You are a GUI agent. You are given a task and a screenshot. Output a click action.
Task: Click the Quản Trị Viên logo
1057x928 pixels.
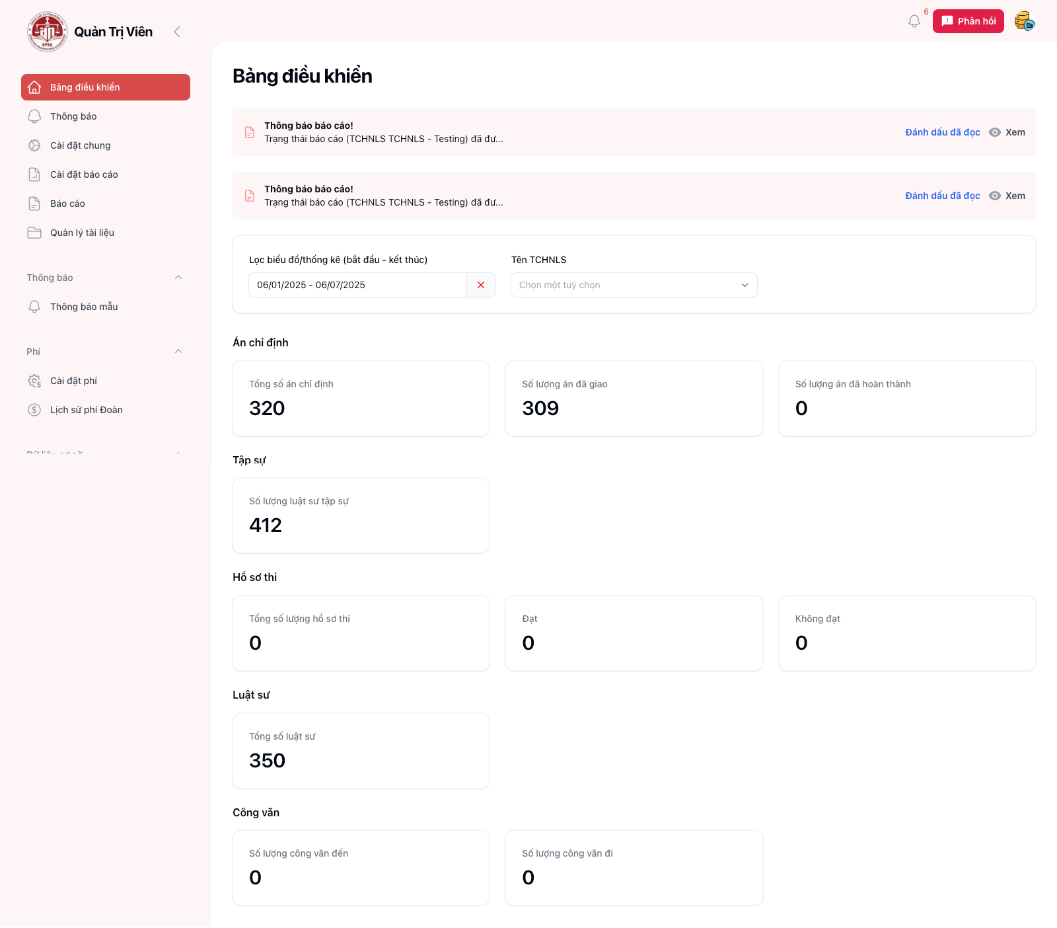pos(47,32)
